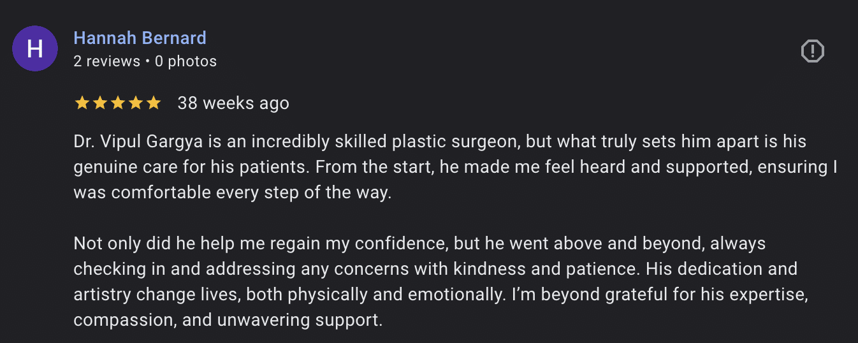Click the "2 reviews" count text
The width and height of the screenshot is (858, 343).
point(106,61)
